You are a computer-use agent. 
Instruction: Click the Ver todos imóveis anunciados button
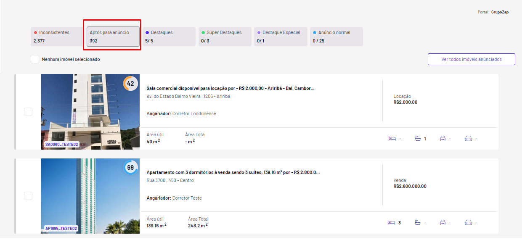[472, 59]
